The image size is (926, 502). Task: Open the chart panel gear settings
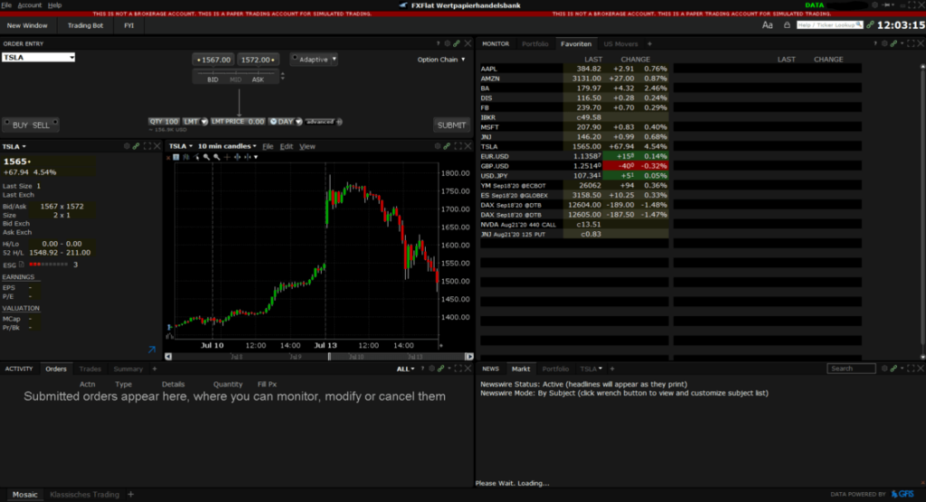(438, 146)
